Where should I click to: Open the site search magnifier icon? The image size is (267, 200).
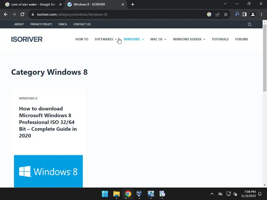(x=250, y=24)
